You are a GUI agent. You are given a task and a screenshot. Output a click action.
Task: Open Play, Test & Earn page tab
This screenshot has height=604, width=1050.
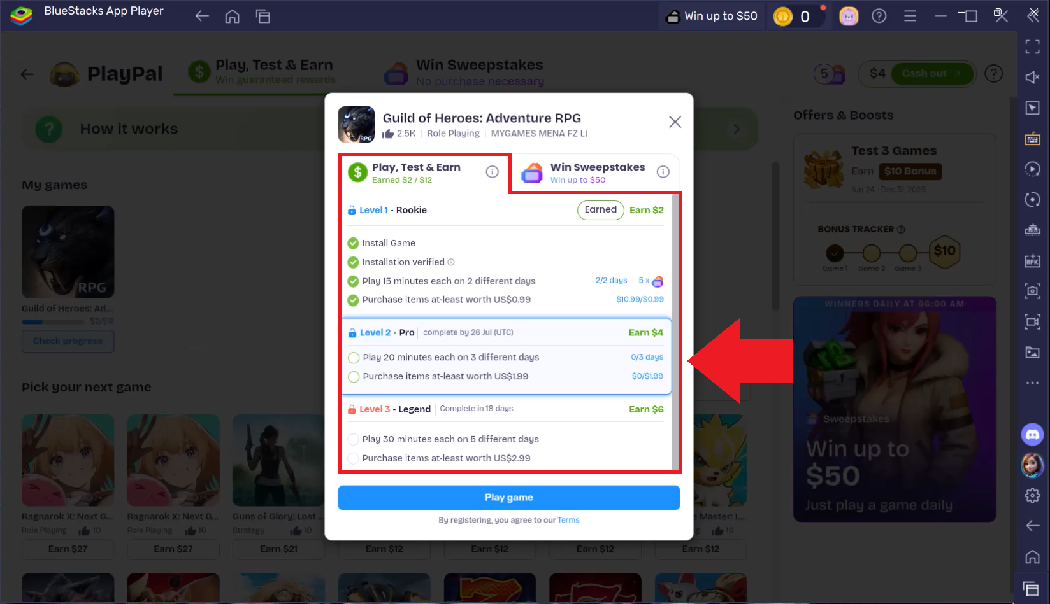tap(262, 72)
